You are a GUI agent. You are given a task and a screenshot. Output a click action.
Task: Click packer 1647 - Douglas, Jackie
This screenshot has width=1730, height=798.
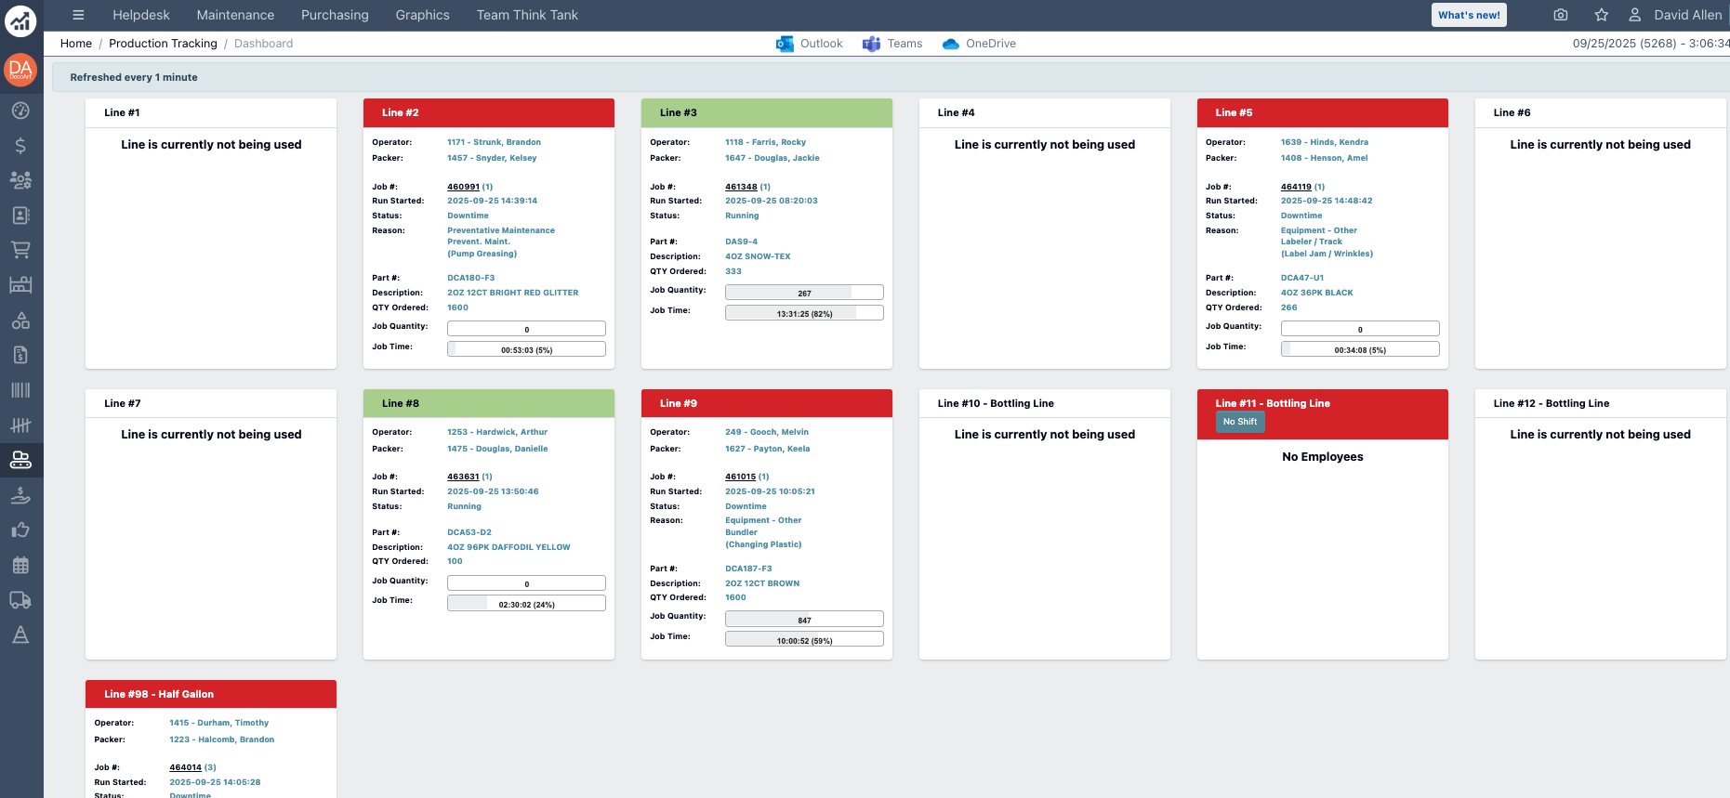pyautogui.click(x=773, y=158)
